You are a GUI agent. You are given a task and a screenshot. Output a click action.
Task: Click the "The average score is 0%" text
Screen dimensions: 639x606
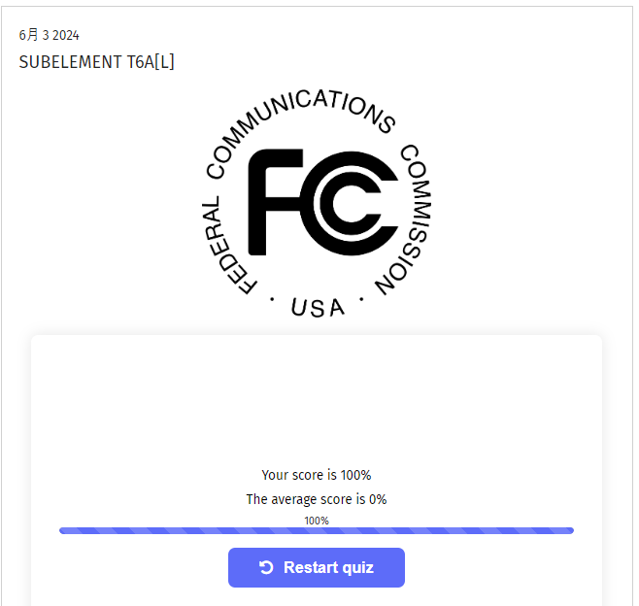pos(316,499)
